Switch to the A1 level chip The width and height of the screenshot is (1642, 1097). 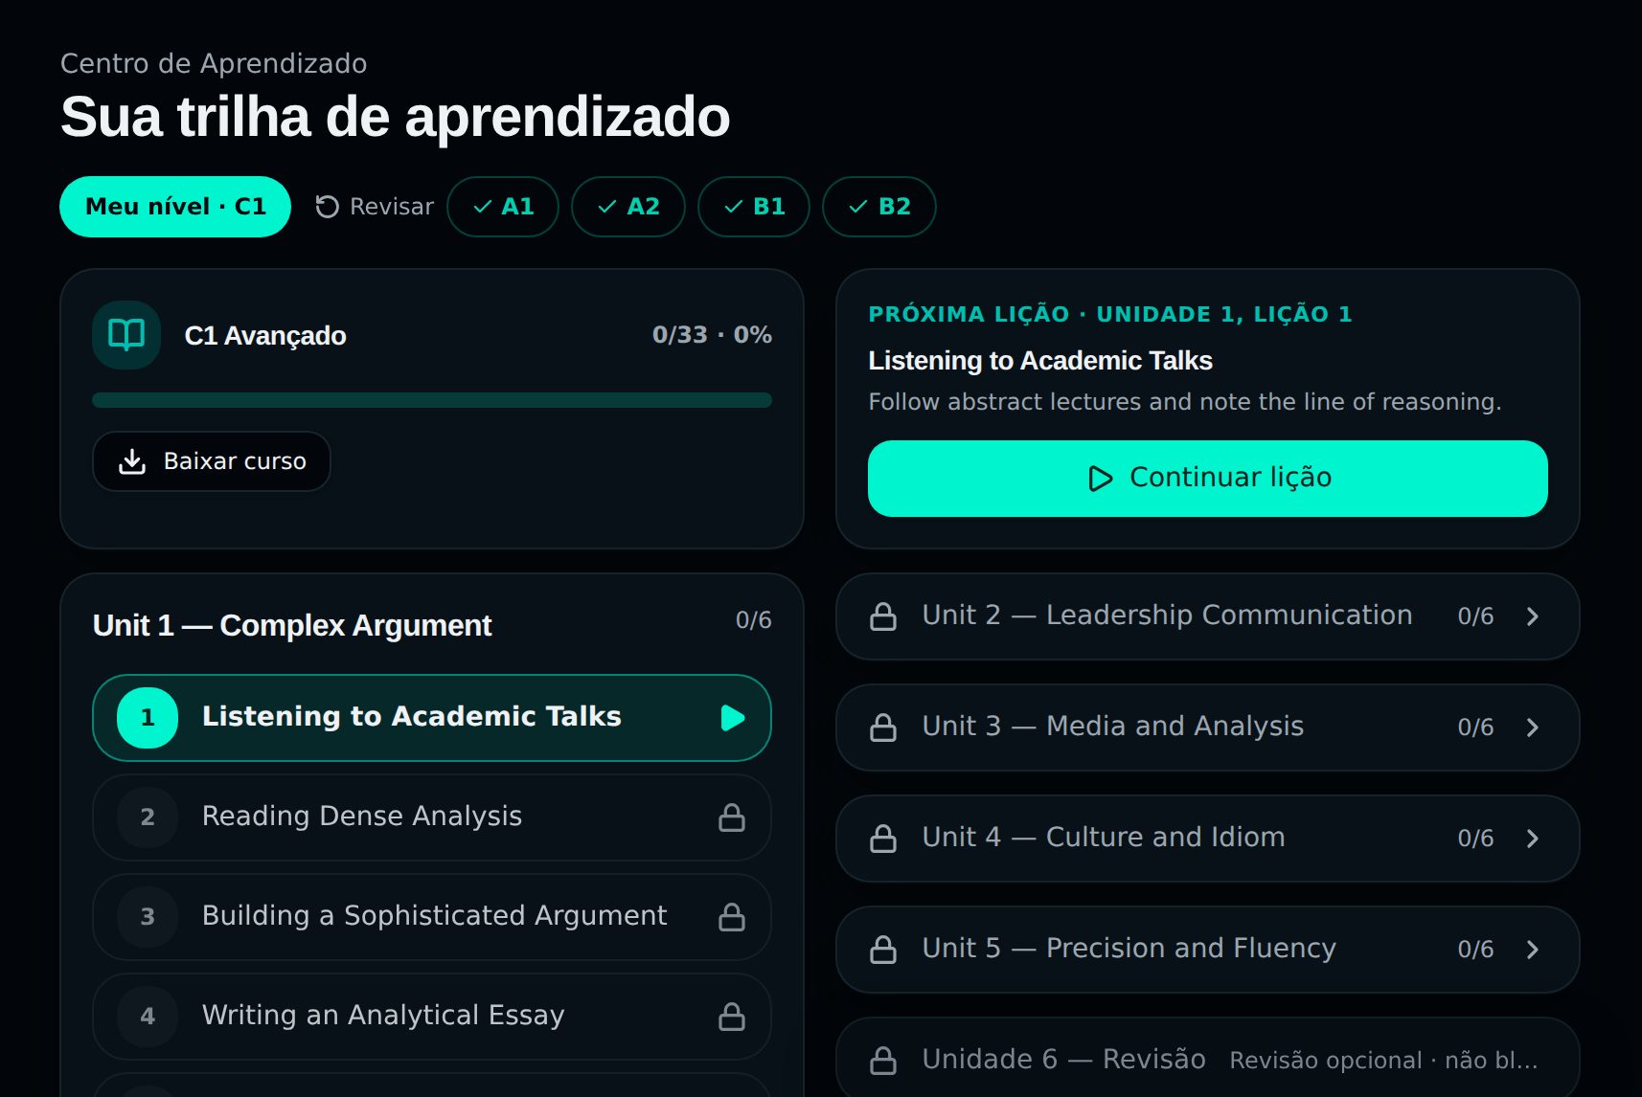coord(503,207)
